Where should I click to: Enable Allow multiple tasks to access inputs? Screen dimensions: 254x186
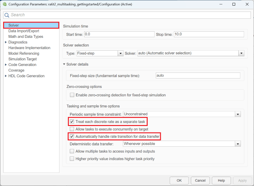click(72, 151)
